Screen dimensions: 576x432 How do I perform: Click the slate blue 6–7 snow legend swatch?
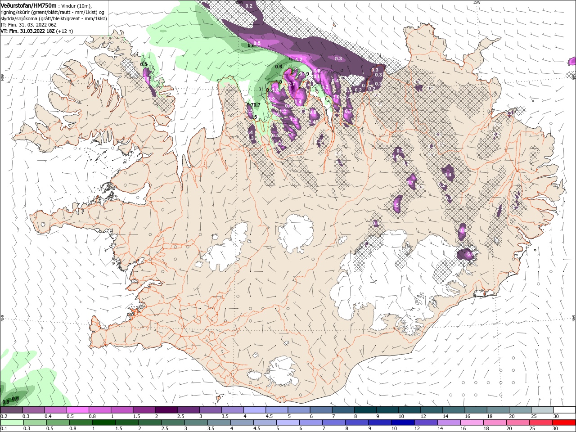pos(321,410)
